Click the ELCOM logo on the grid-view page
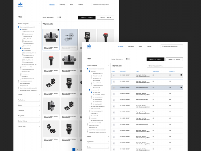Screen dimensions: 201x151 point(20,5)
